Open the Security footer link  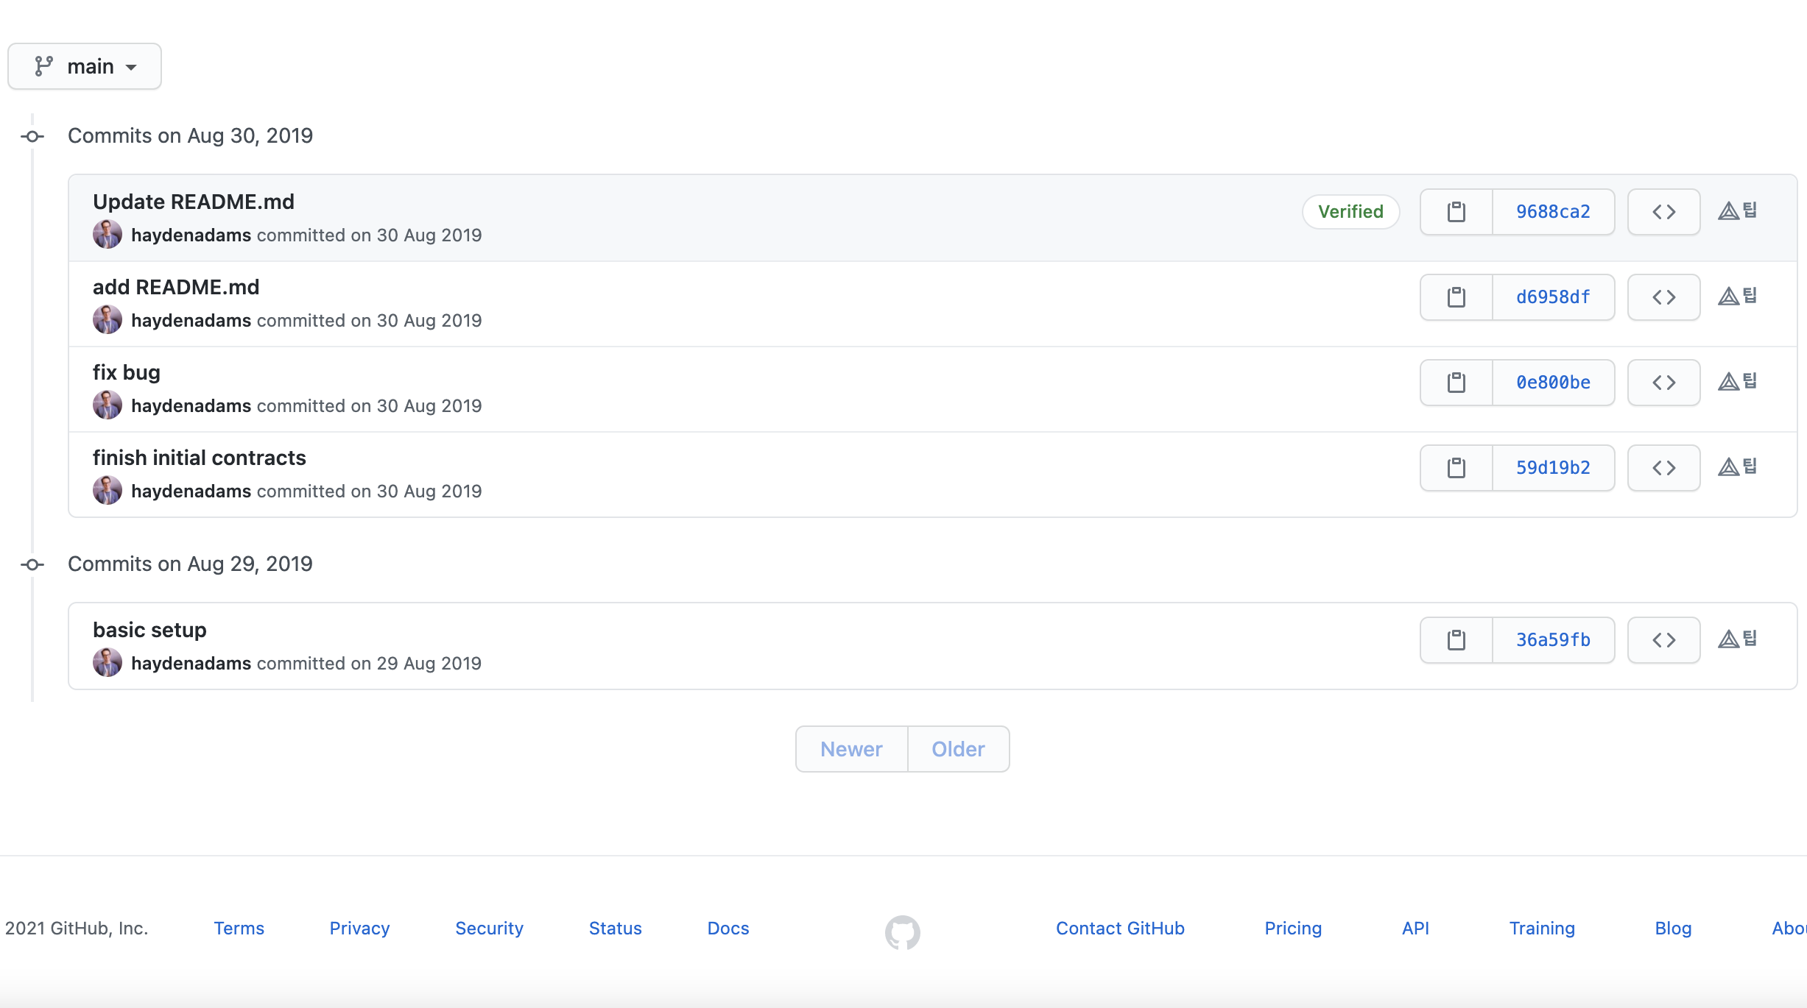(489, 929)
